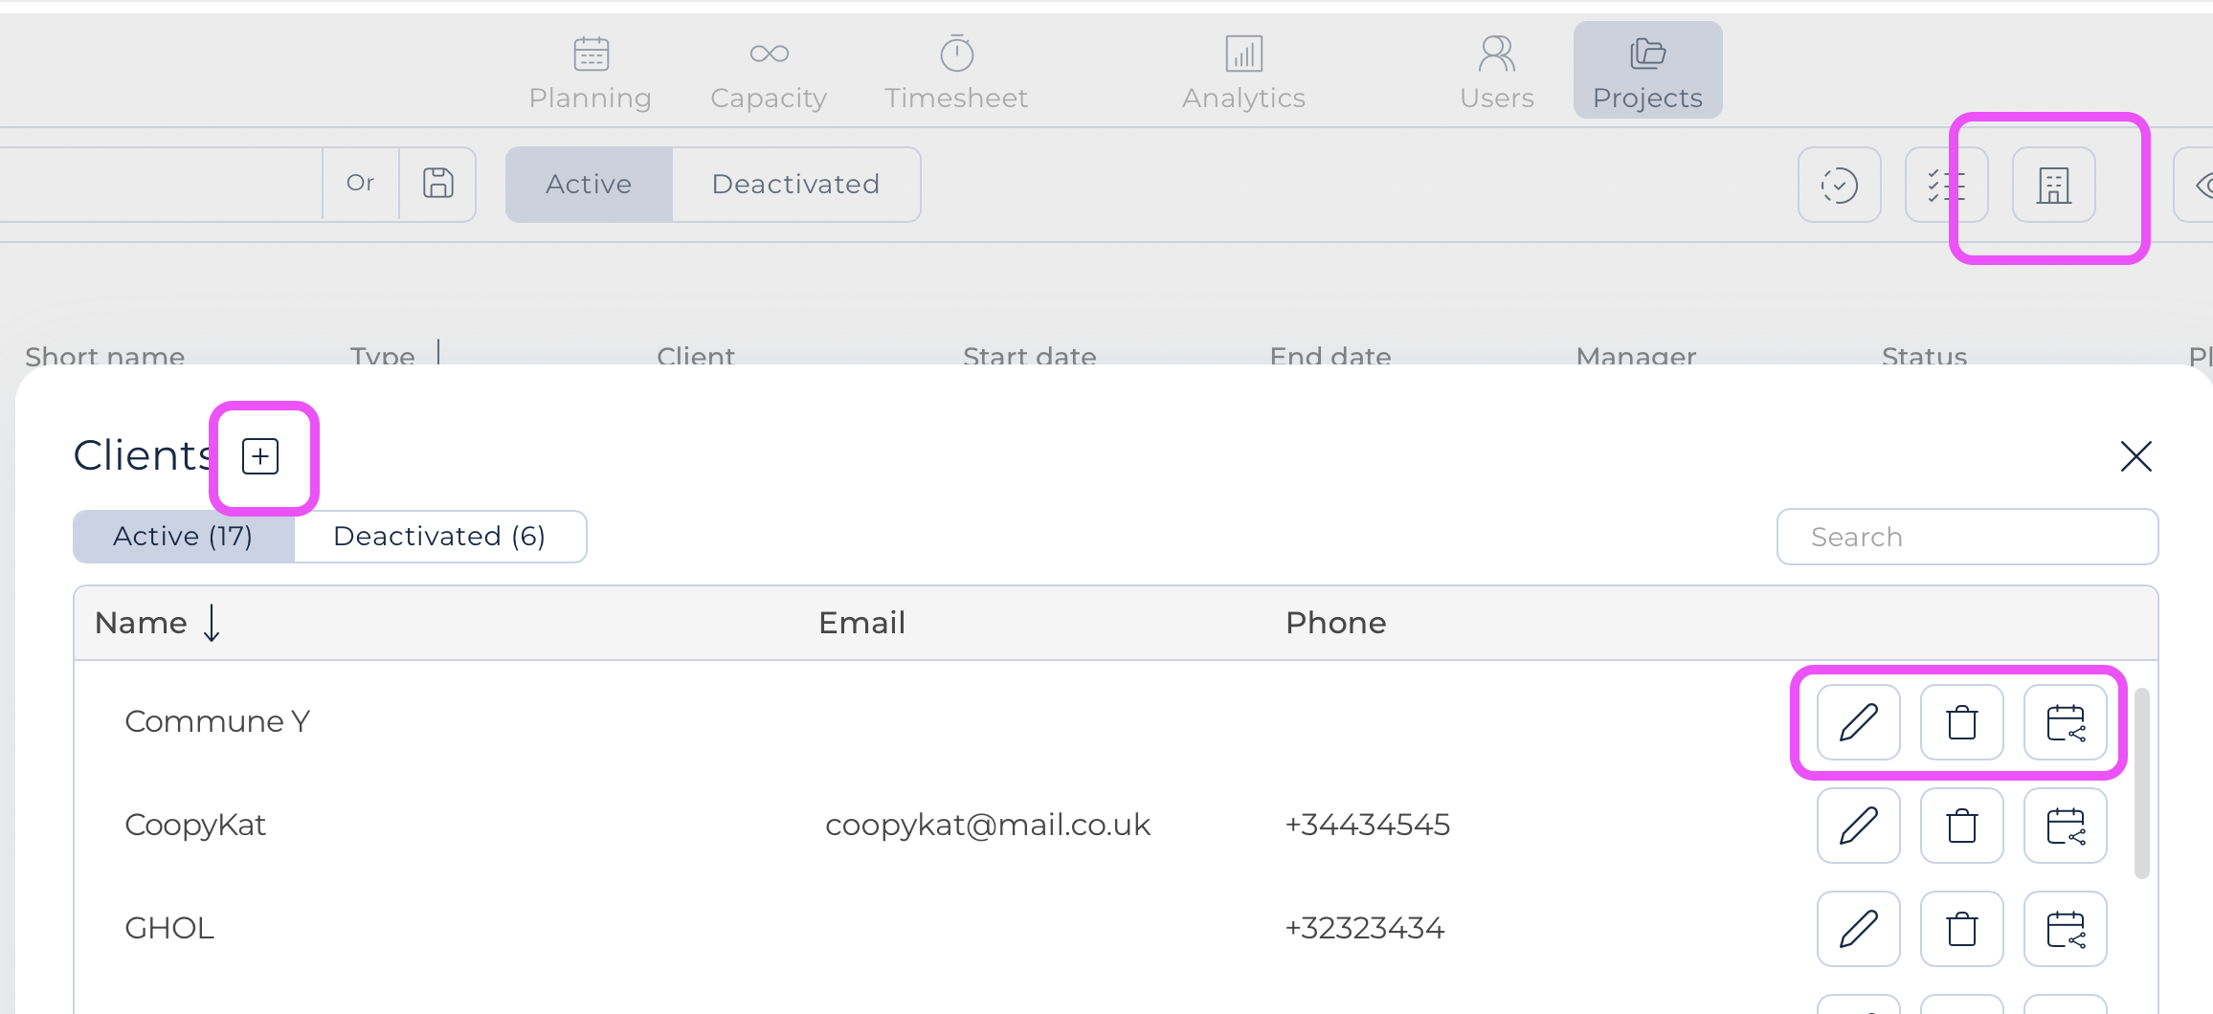Save the current filter with disk icon
The image size is (2213, 1014).
point(438,184)
